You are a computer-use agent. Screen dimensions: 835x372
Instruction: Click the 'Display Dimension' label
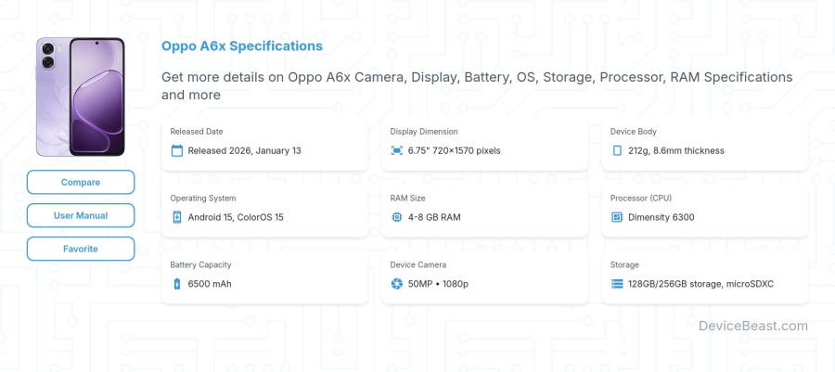click(423, 132)
